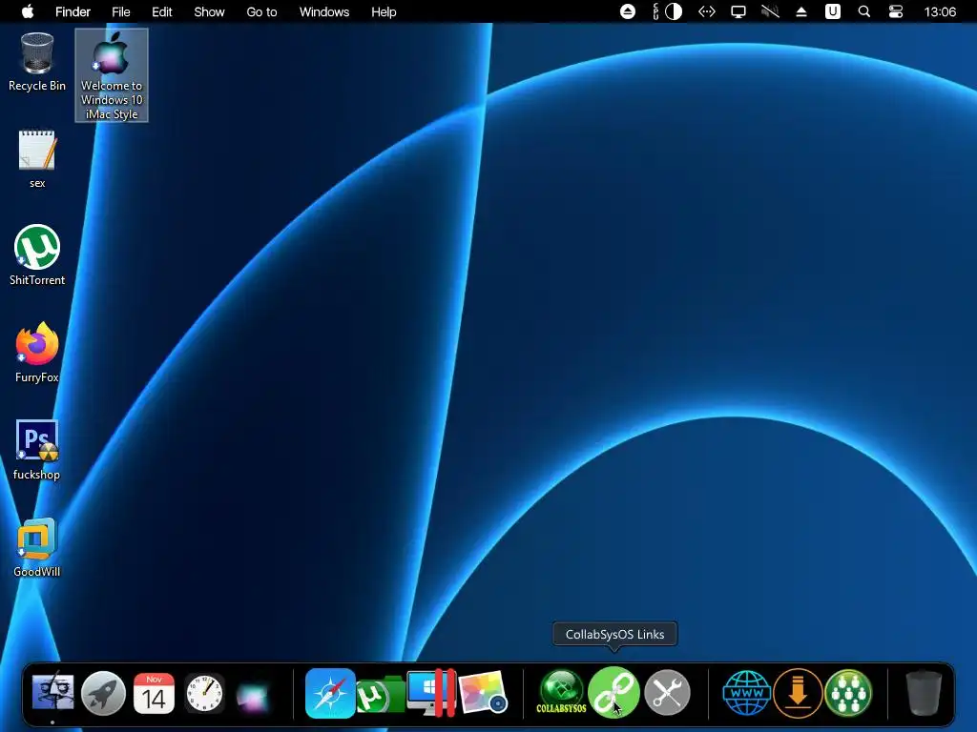Open the Help menu
The image size is (977, 732).
click(x=384, y=11)
